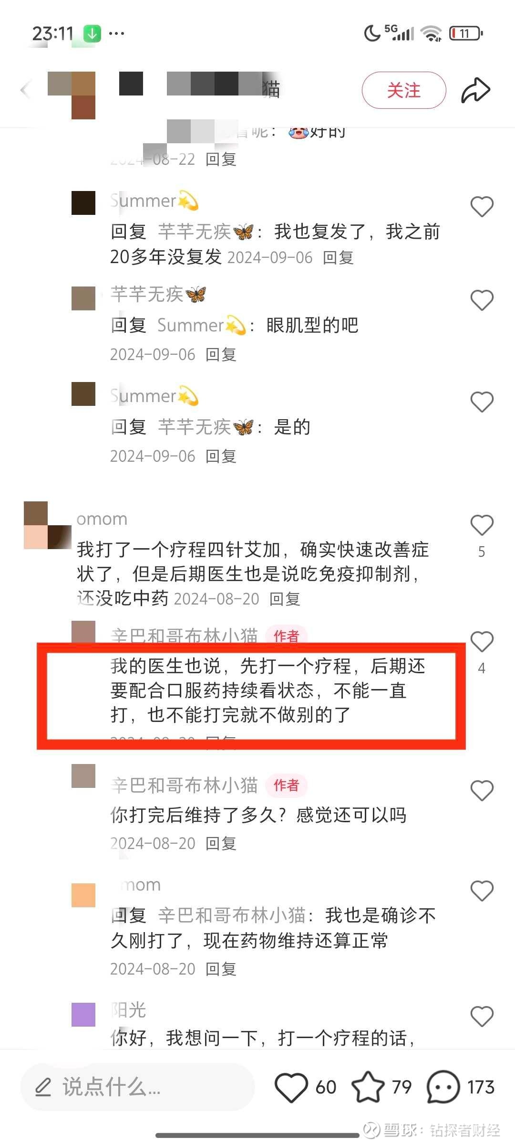The image size is (515, 1146).
Task: Like Summer's 是的 reply
Action: coord(482,402)
